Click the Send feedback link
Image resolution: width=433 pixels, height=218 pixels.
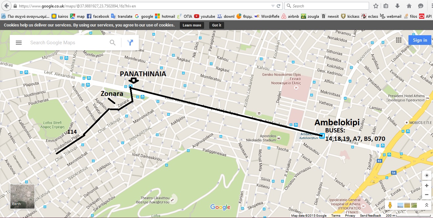(x=370, y=215)
